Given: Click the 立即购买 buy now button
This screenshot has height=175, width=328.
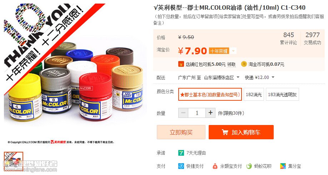Looking at the screenshot, I should 181,132.
